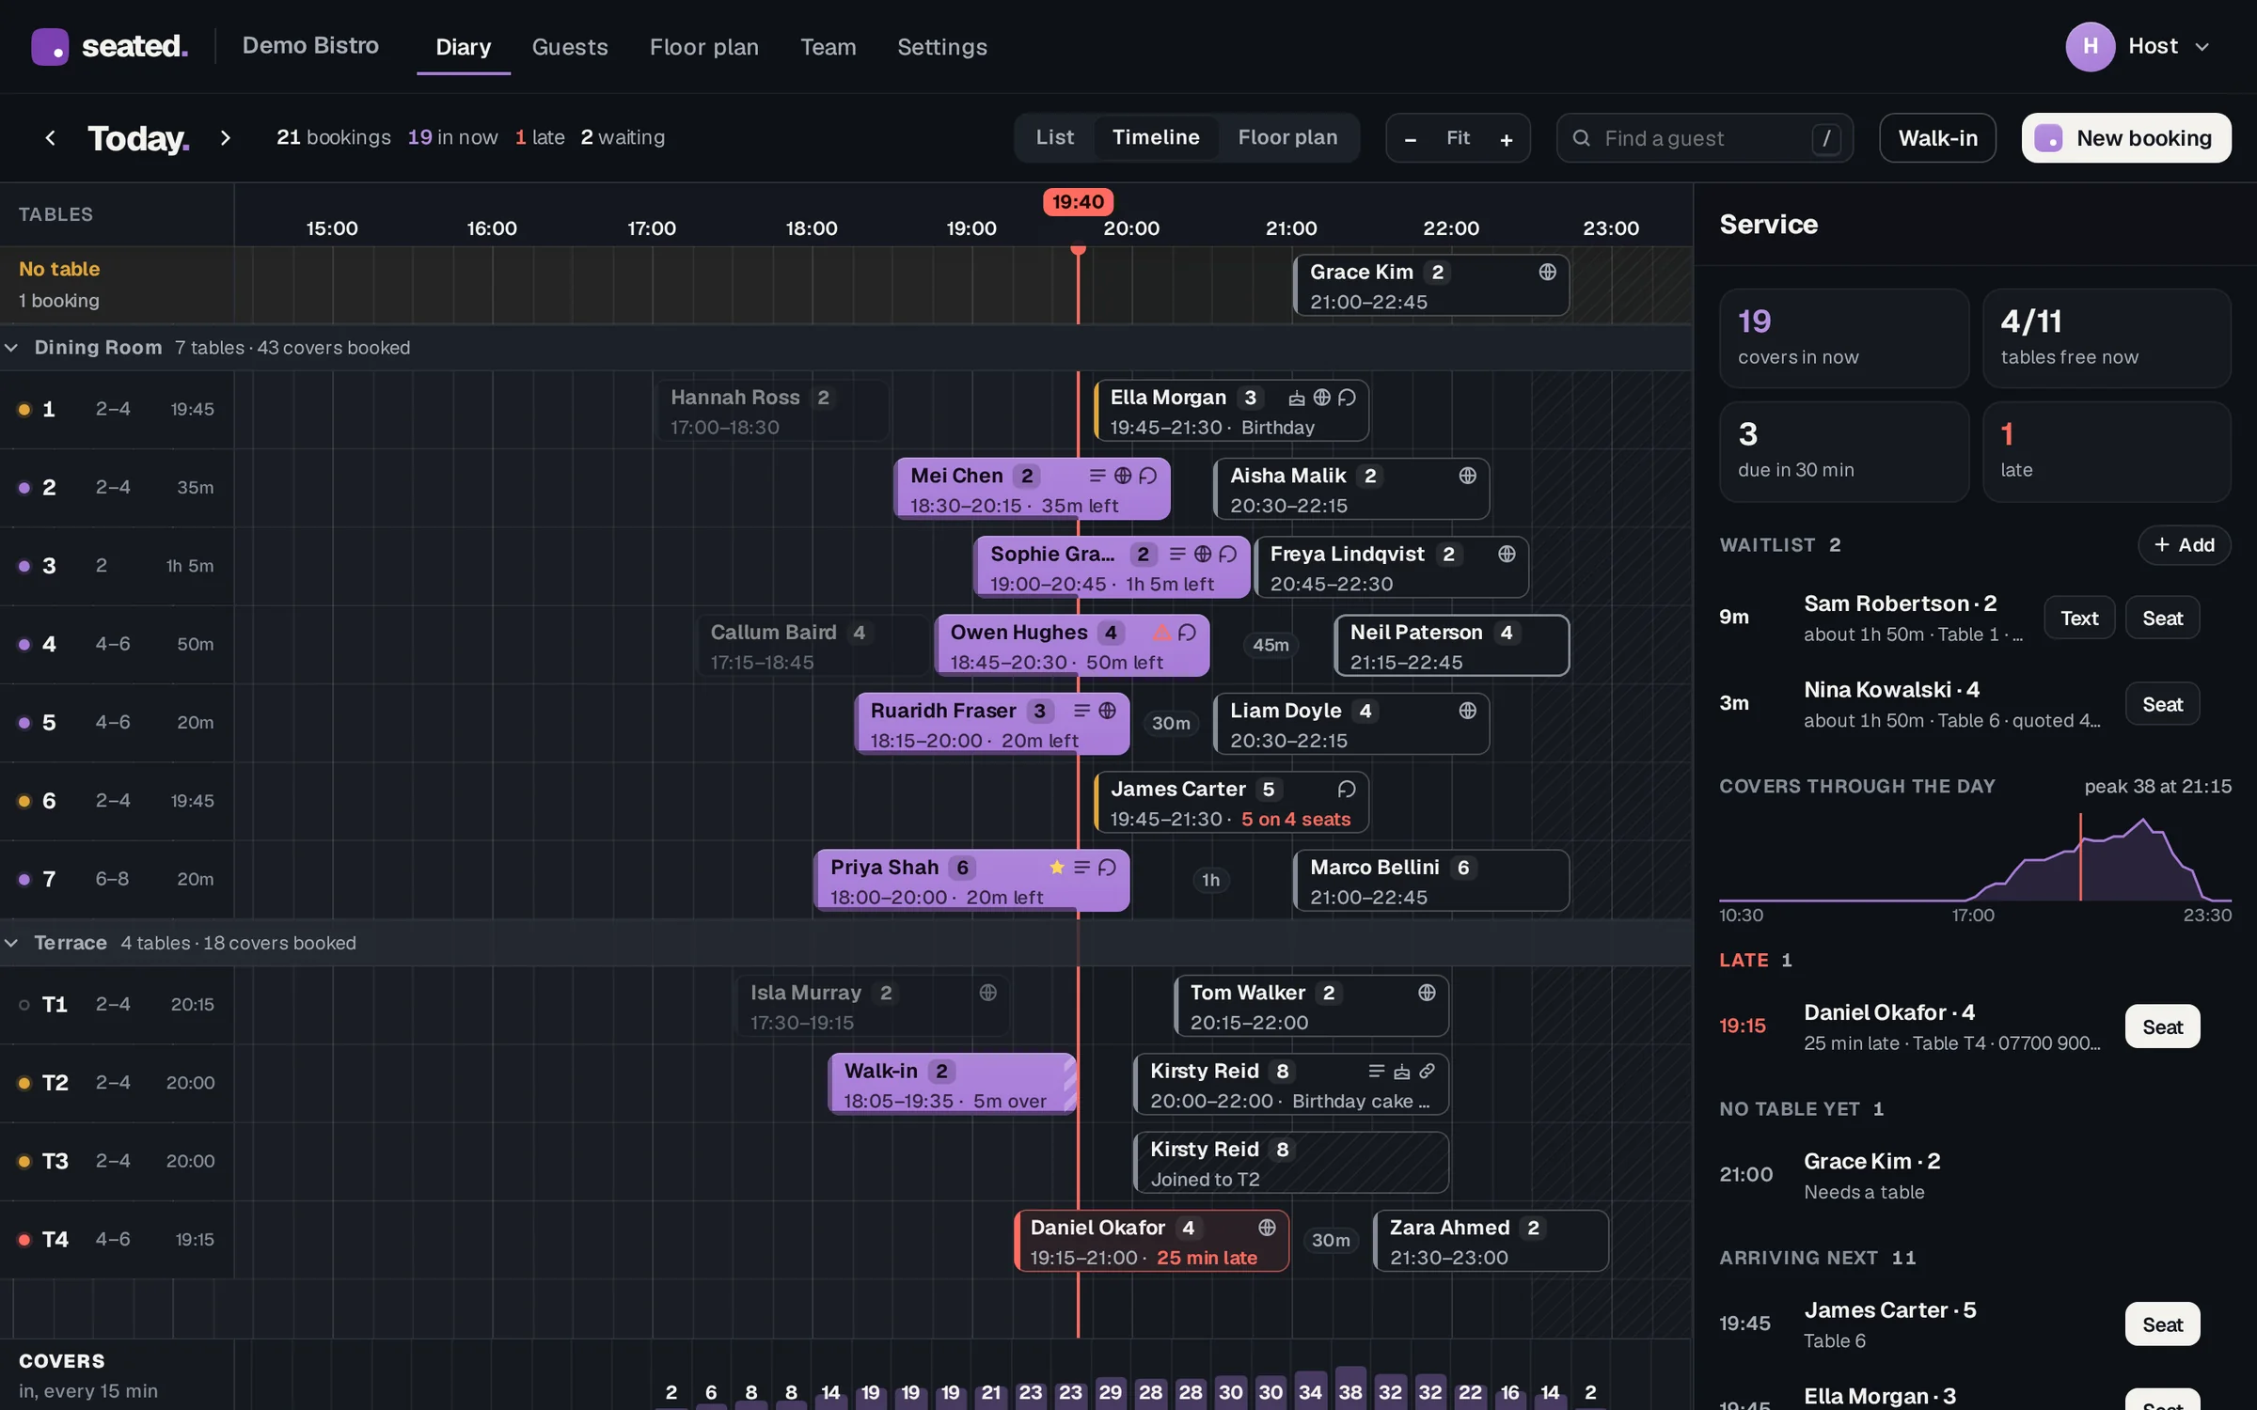Image resolution: width=2257 pixels, height=1410 pixels.
Task: Open Floor plan in top navigation
Action: coord(703,46)
